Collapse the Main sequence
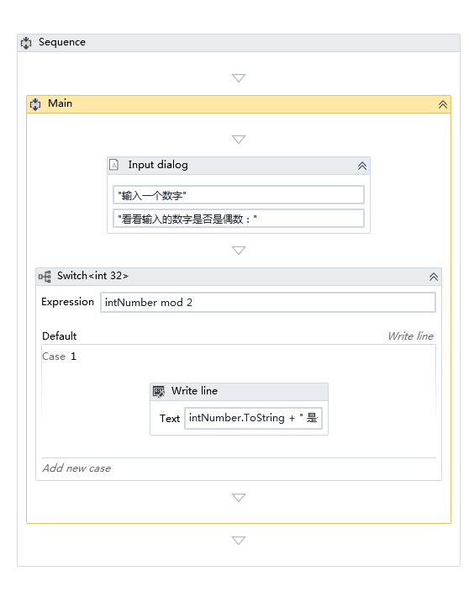Screen dimensions: 469x592 tap(443, 104)
